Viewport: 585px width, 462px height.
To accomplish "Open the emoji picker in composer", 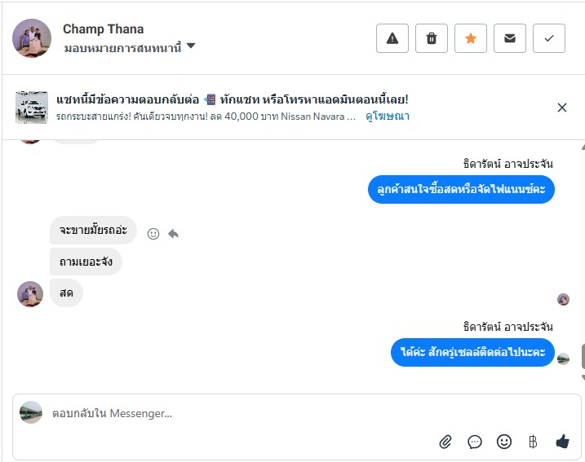I will pos(504,442).
